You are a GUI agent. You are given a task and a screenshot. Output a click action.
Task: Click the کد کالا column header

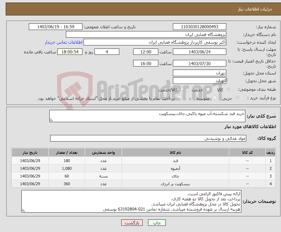[247, 153]
